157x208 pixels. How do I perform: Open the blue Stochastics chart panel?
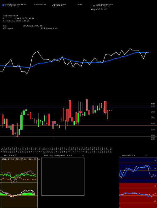point(138,170)
